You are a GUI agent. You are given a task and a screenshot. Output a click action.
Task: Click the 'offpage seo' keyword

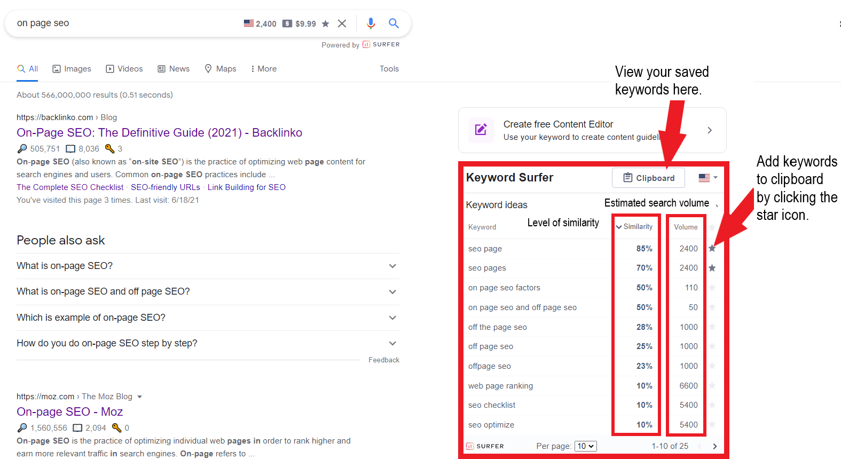pos(490,366)
